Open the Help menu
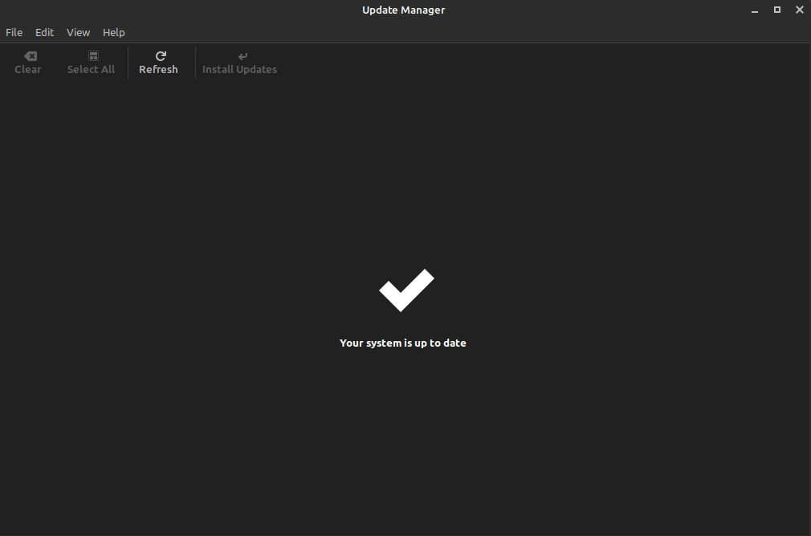Image resolution: width=811 pixels, height=536 pixels. 113,32
